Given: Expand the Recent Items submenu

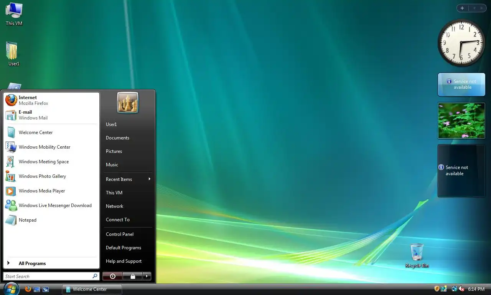Looking at the screenshot, I should click(128, 179).
